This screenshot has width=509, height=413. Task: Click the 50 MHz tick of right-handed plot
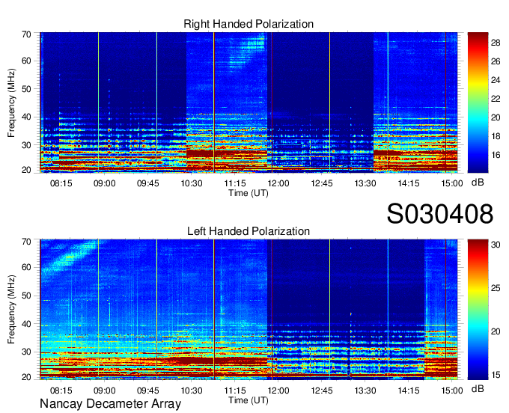27,89
